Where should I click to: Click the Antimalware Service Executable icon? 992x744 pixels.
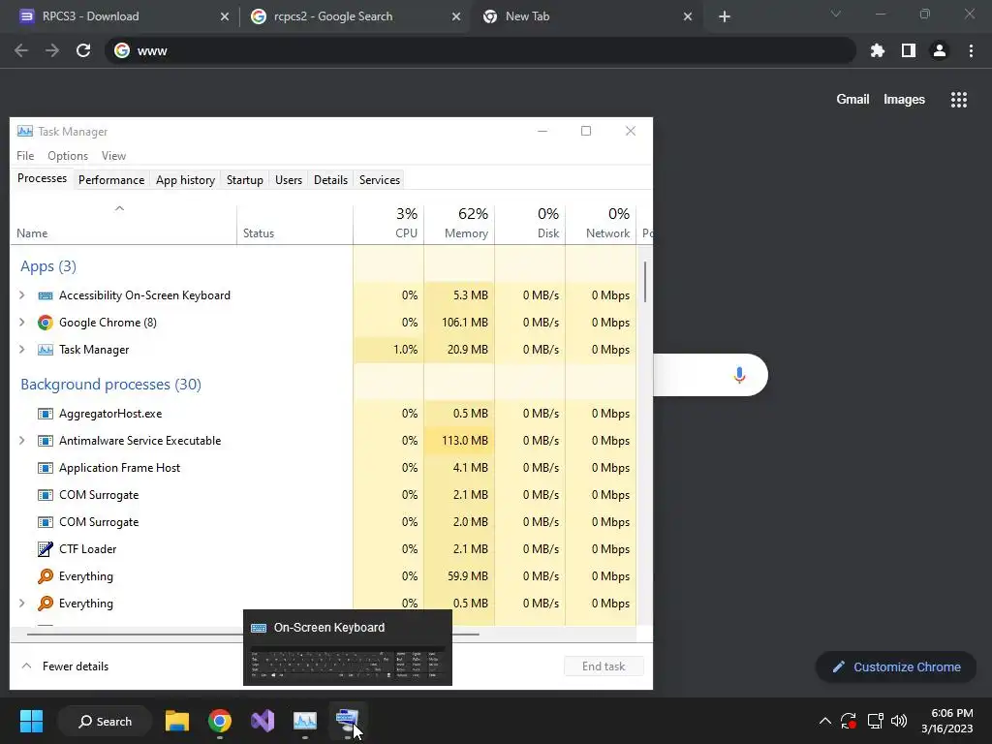pyautogui.click(x=46, y=441)
